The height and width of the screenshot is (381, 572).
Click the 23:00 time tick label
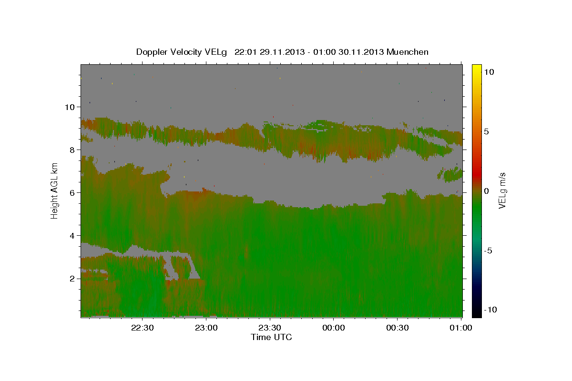tap(206, 328)
